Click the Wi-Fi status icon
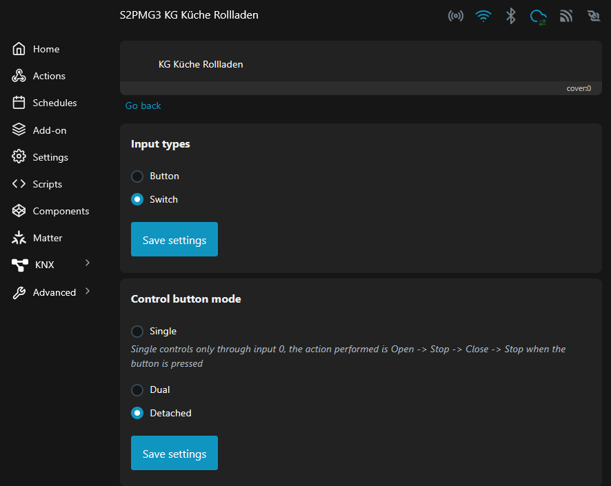This screenshot has height=486, width=611. point(483,16)
